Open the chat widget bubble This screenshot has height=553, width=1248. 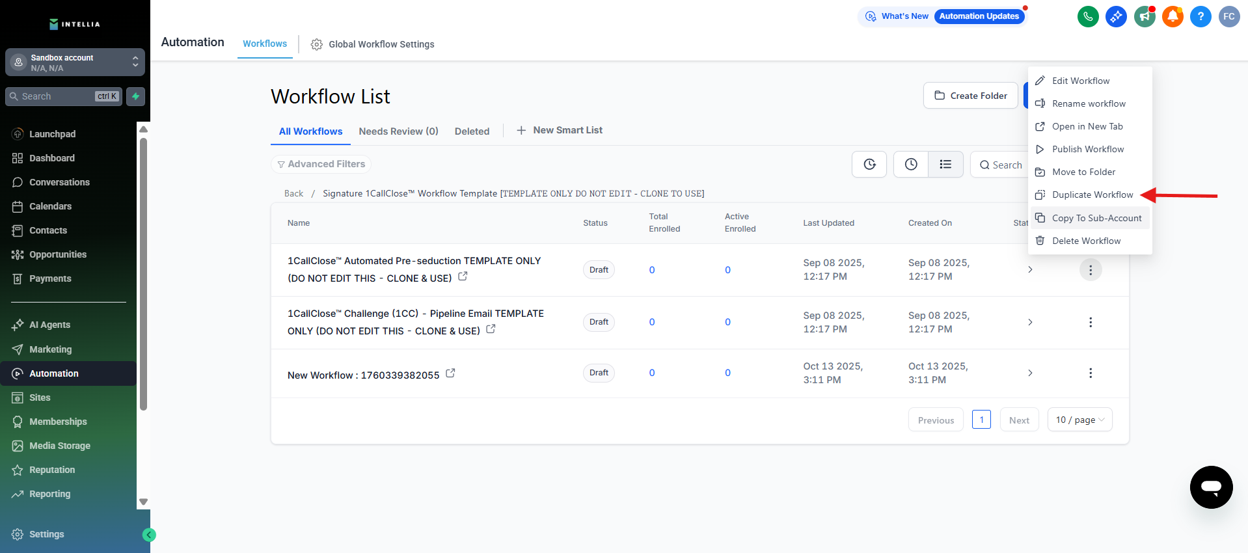[x=1211, y=487]
